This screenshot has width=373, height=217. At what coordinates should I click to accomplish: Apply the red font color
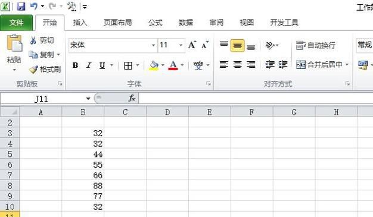click(173, 65)
